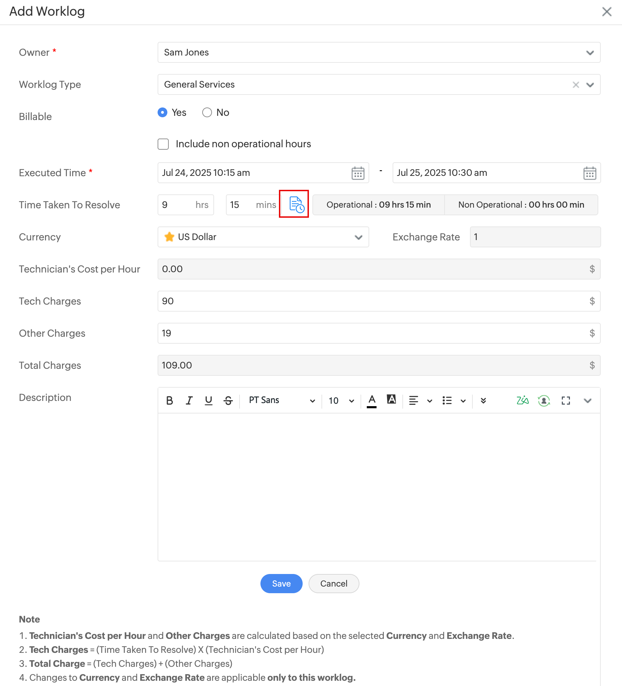The image size is (622, 686).
Task: Select Yes for Billable
Action: [162, 112]
